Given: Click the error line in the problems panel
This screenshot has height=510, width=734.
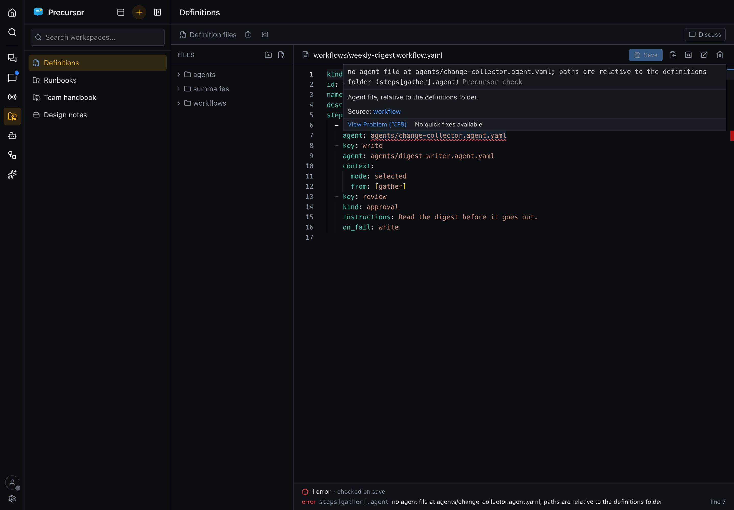Looking at the screenshot, I should [x=514, y=502].
